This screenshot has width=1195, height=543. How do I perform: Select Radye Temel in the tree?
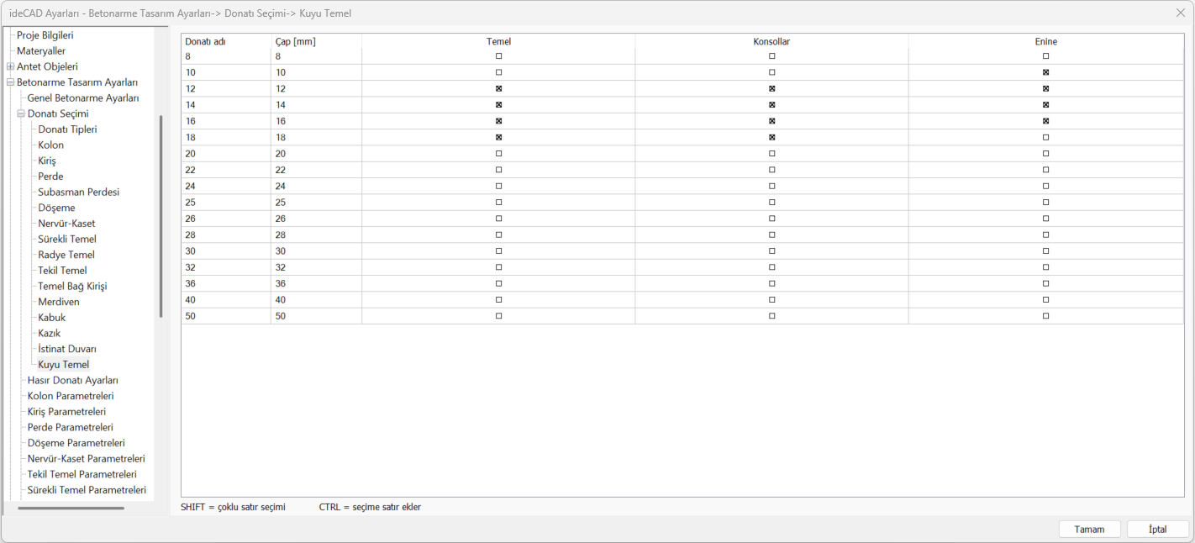(x=66, y=255)
